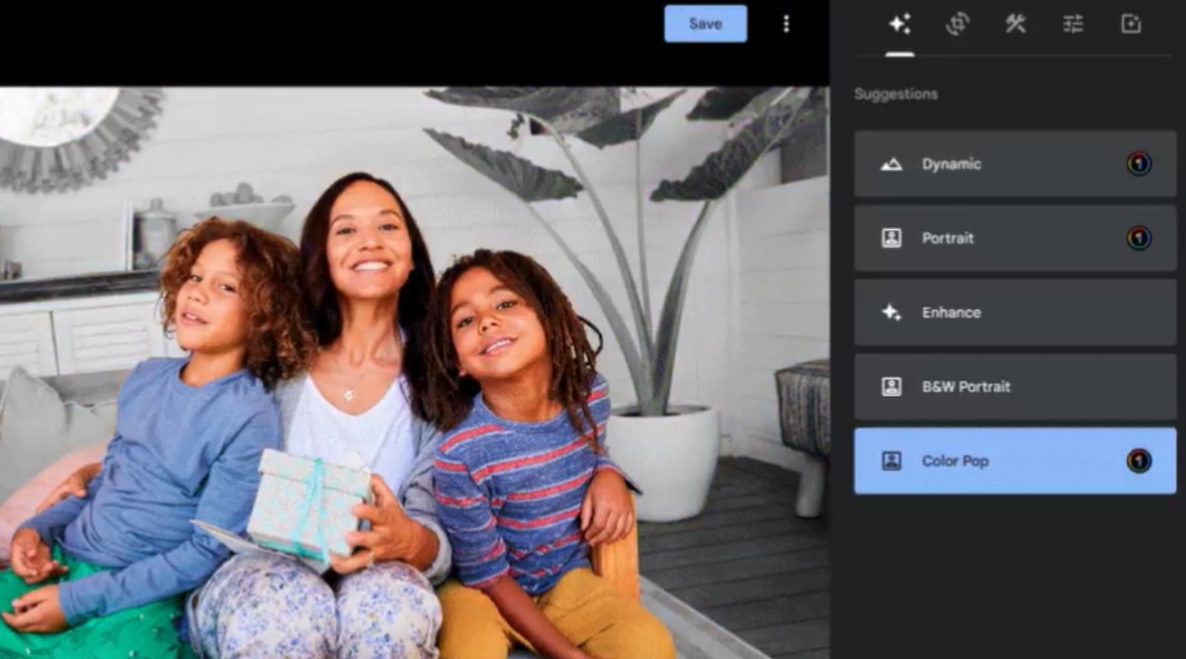Image resolution: width=1186 pixels, height=659 pixels.
Task: Save the edited photo
Action: [705, 24]
